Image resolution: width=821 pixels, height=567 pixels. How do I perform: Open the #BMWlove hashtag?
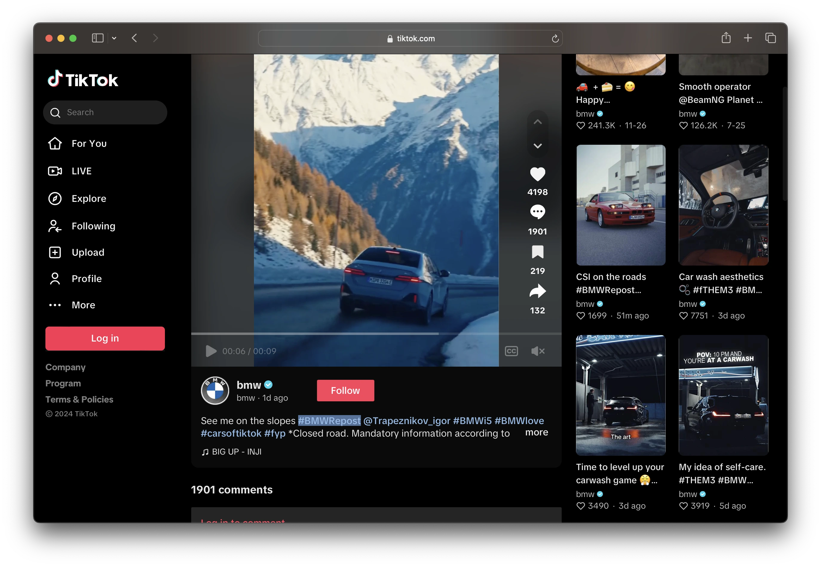coord(519,421)
